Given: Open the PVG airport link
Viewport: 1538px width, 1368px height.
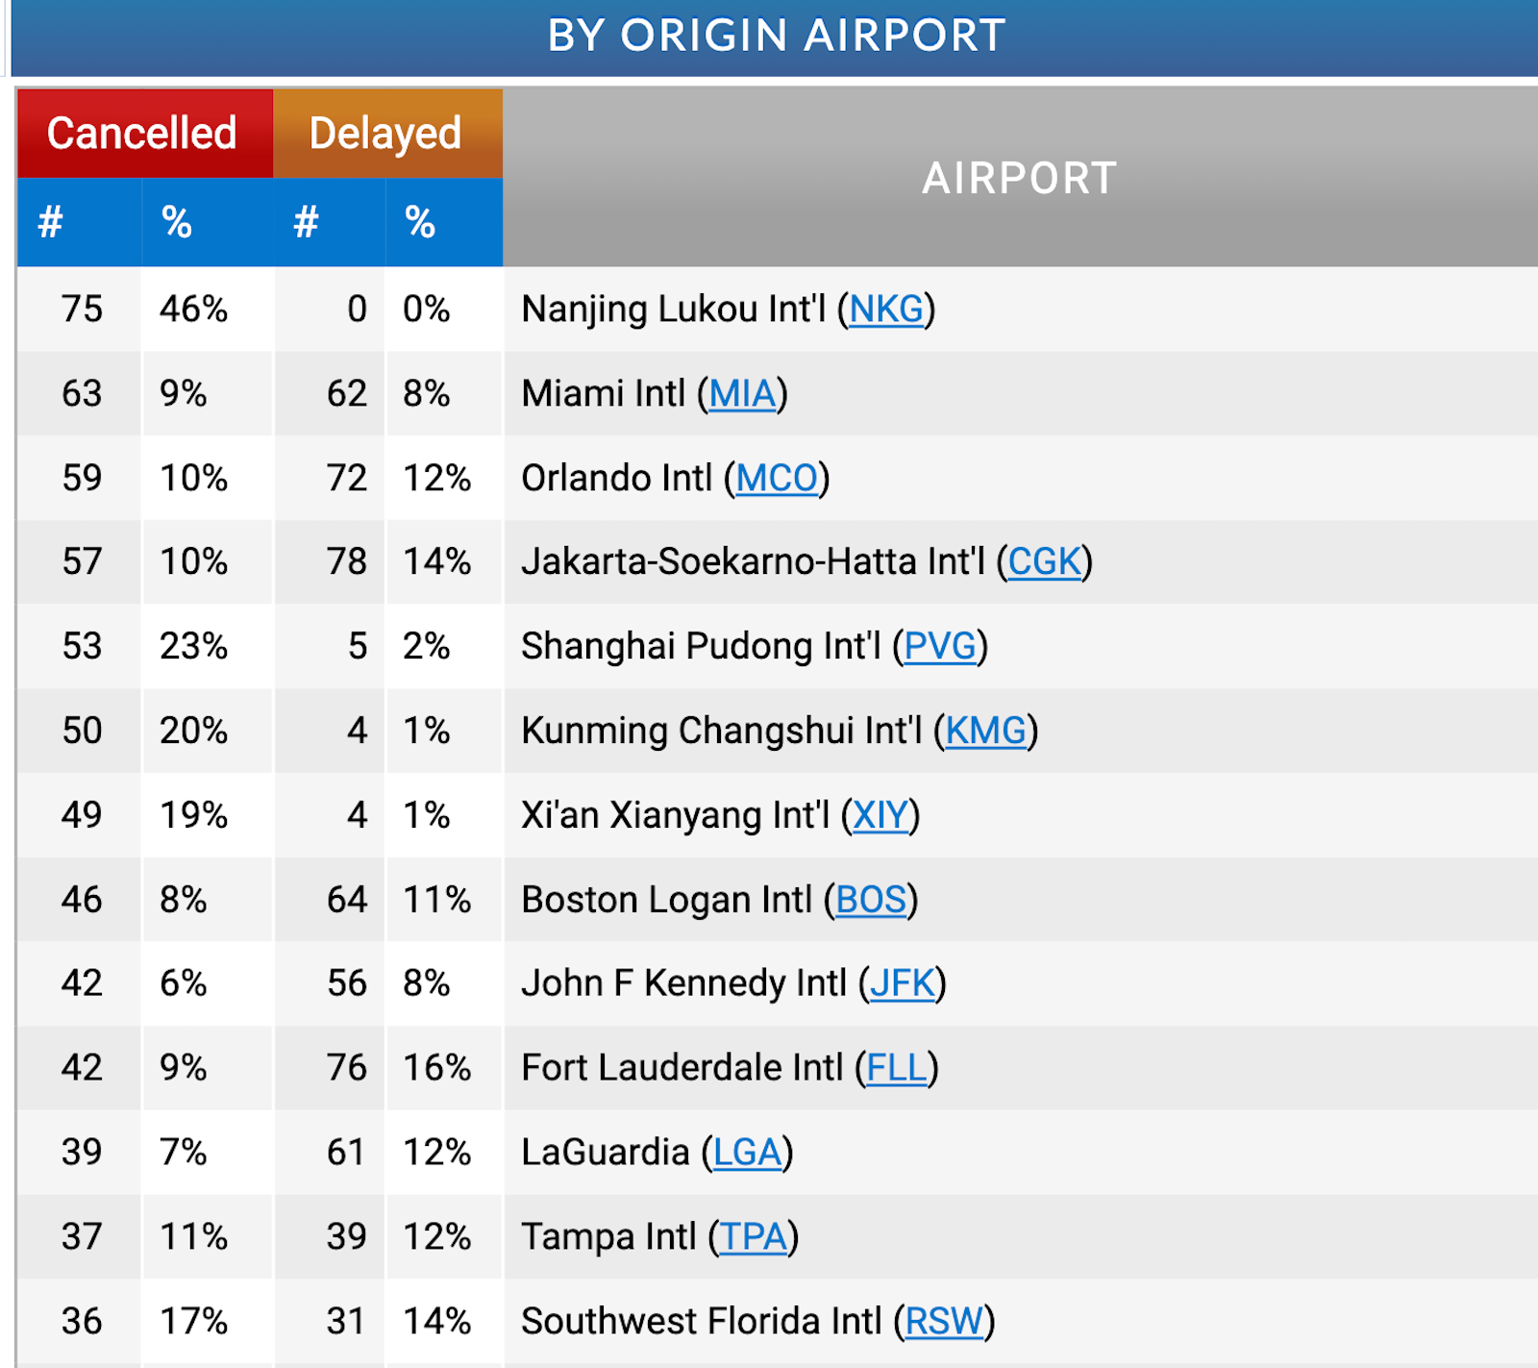Looking at the screenshot, I should [941, 646].
